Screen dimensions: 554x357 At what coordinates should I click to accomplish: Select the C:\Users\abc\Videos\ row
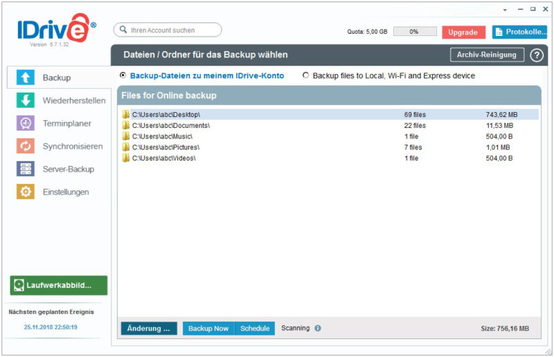[330, 158]
